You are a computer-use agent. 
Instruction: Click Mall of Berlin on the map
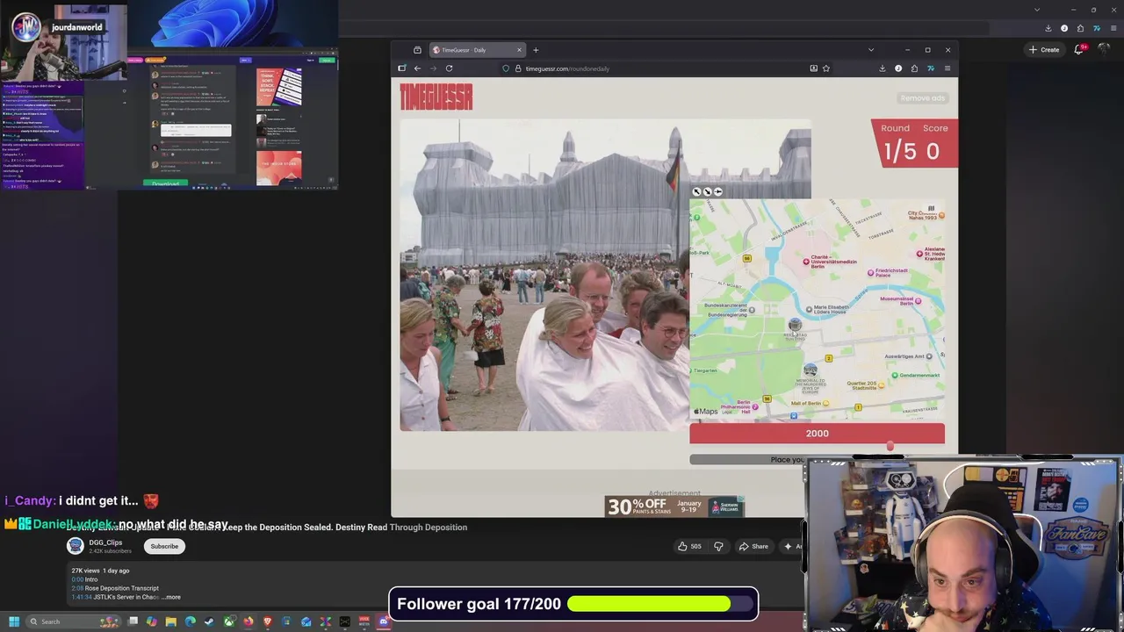click(x=811, y=404)
